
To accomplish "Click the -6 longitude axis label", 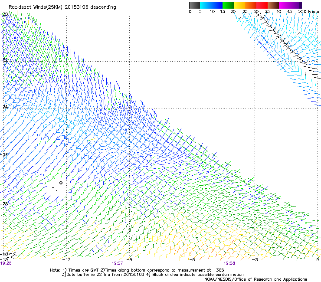I will 192,260.
